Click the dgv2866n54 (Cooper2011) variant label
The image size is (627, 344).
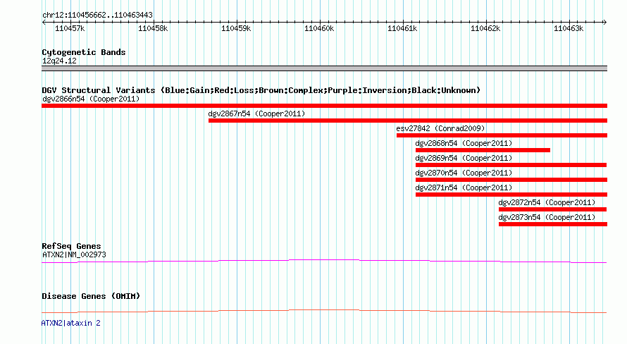[91, 99]
